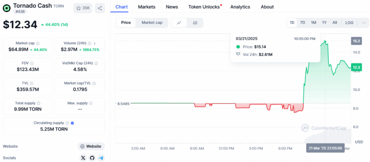This screenshot has width=370, height=162.
Task: Add to watchlist with star icon
Action: click(x=83, y=8)
